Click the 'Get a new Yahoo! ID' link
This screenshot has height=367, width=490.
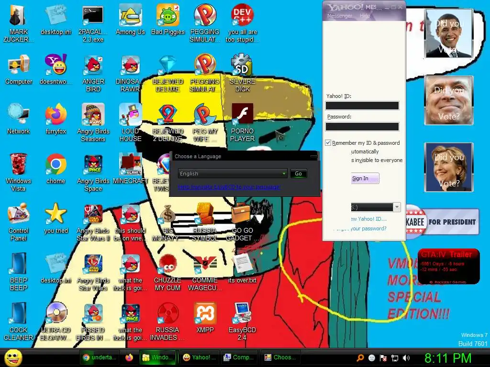[x=369, y=219]
